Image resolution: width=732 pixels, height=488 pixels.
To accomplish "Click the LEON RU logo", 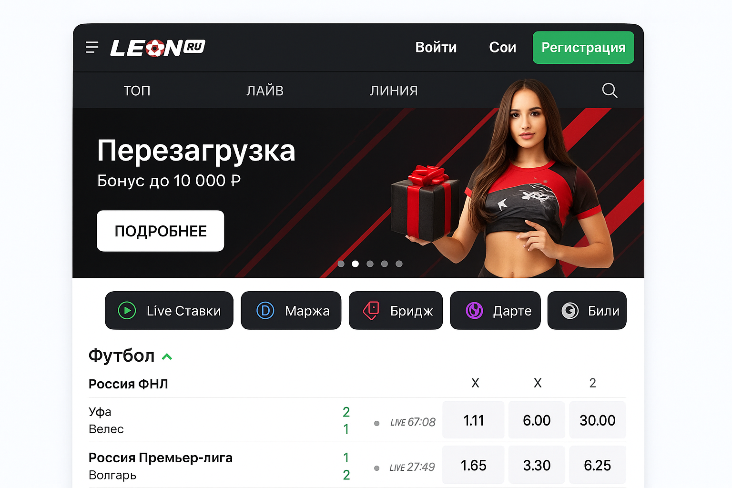I will (158, 48).
